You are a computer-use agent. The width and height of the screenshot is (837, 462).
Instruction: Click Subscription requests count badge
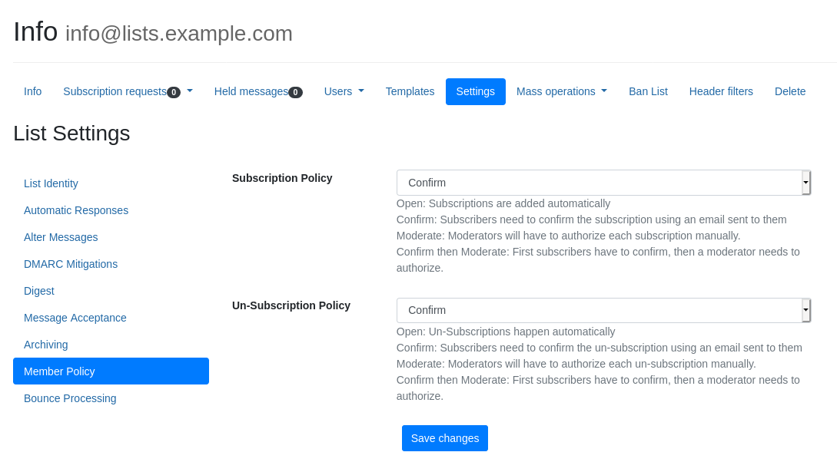(174, 92)
